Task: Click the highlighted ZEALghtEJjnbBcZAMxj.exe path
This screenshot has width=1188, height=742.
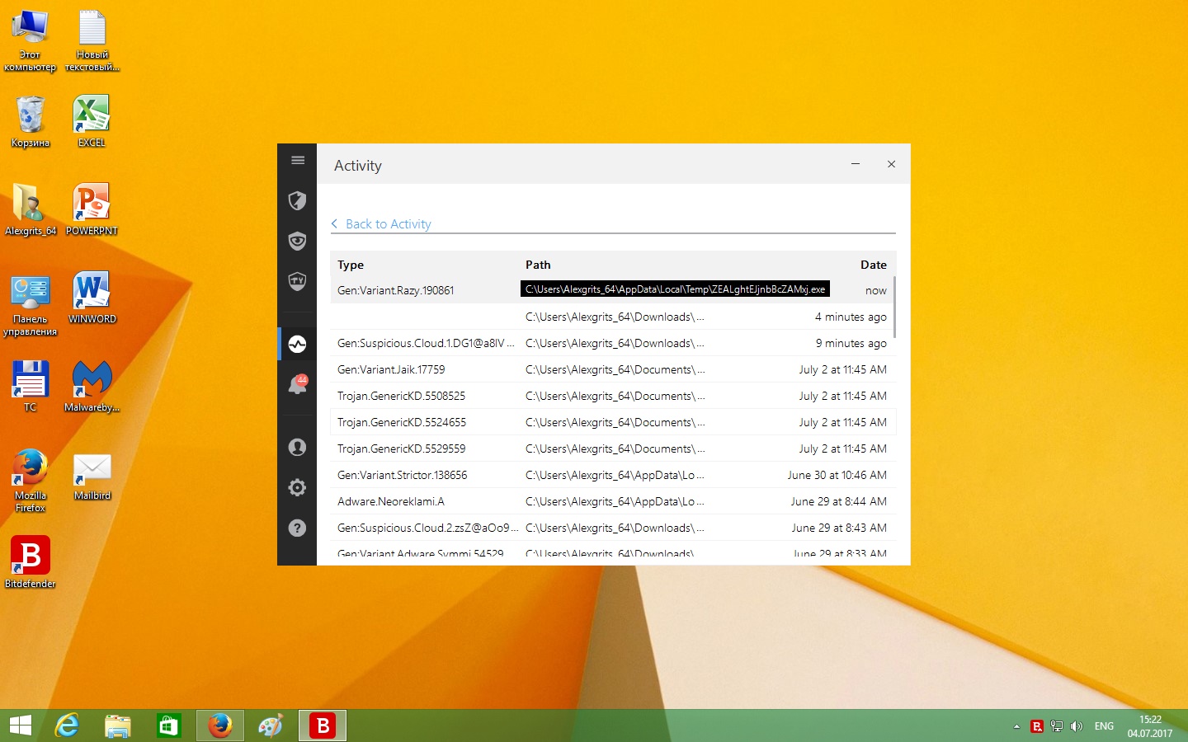Action: point(675,289)
